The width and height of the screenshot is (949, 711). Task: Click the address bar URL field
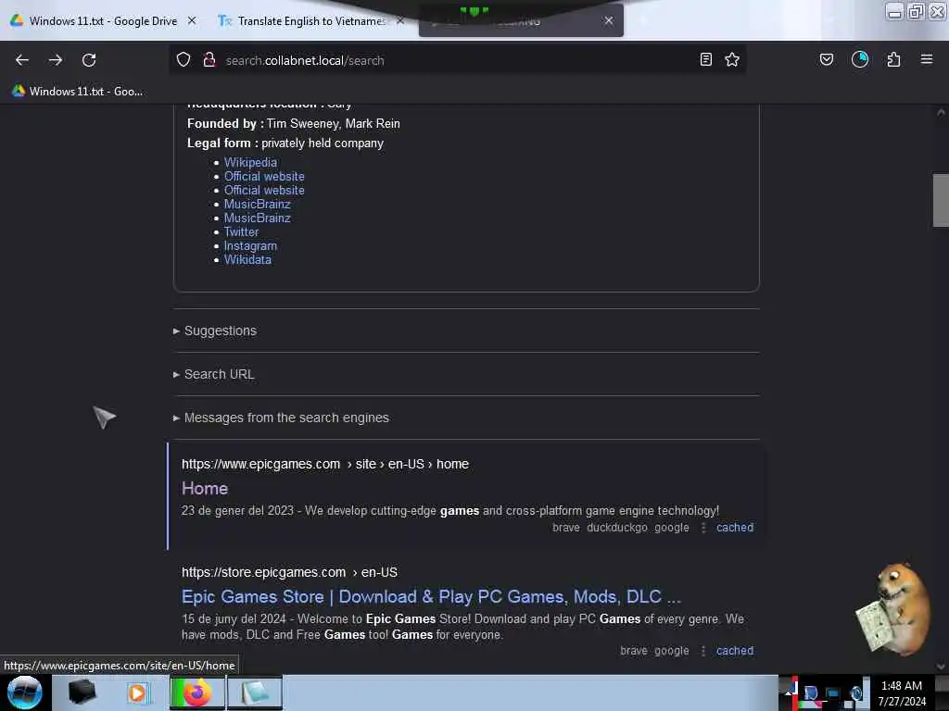point(460,60)
